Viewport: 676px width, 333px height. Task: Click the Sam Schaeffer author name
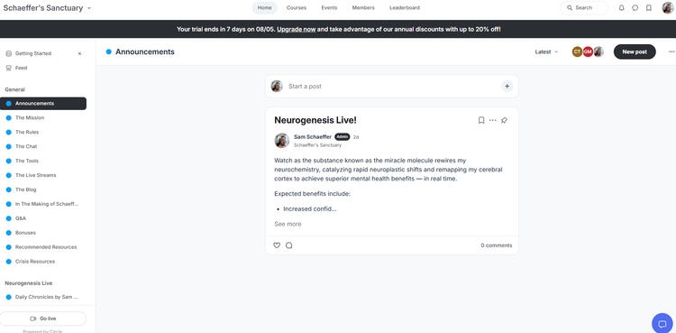[x=313, y=137]
